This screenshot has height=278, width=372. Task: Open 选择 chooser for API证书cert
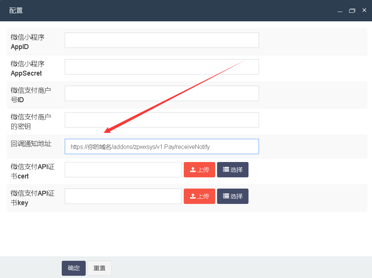pos(233,170)
